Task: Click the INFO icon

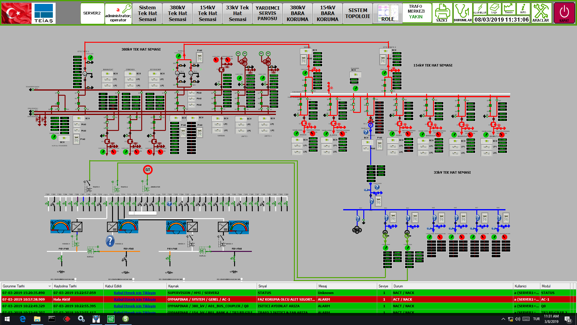Action: (523, 9)
